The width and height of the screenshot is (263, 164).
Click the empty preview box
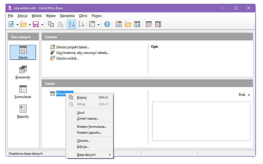pyautogui.click(x=201, y=121)
